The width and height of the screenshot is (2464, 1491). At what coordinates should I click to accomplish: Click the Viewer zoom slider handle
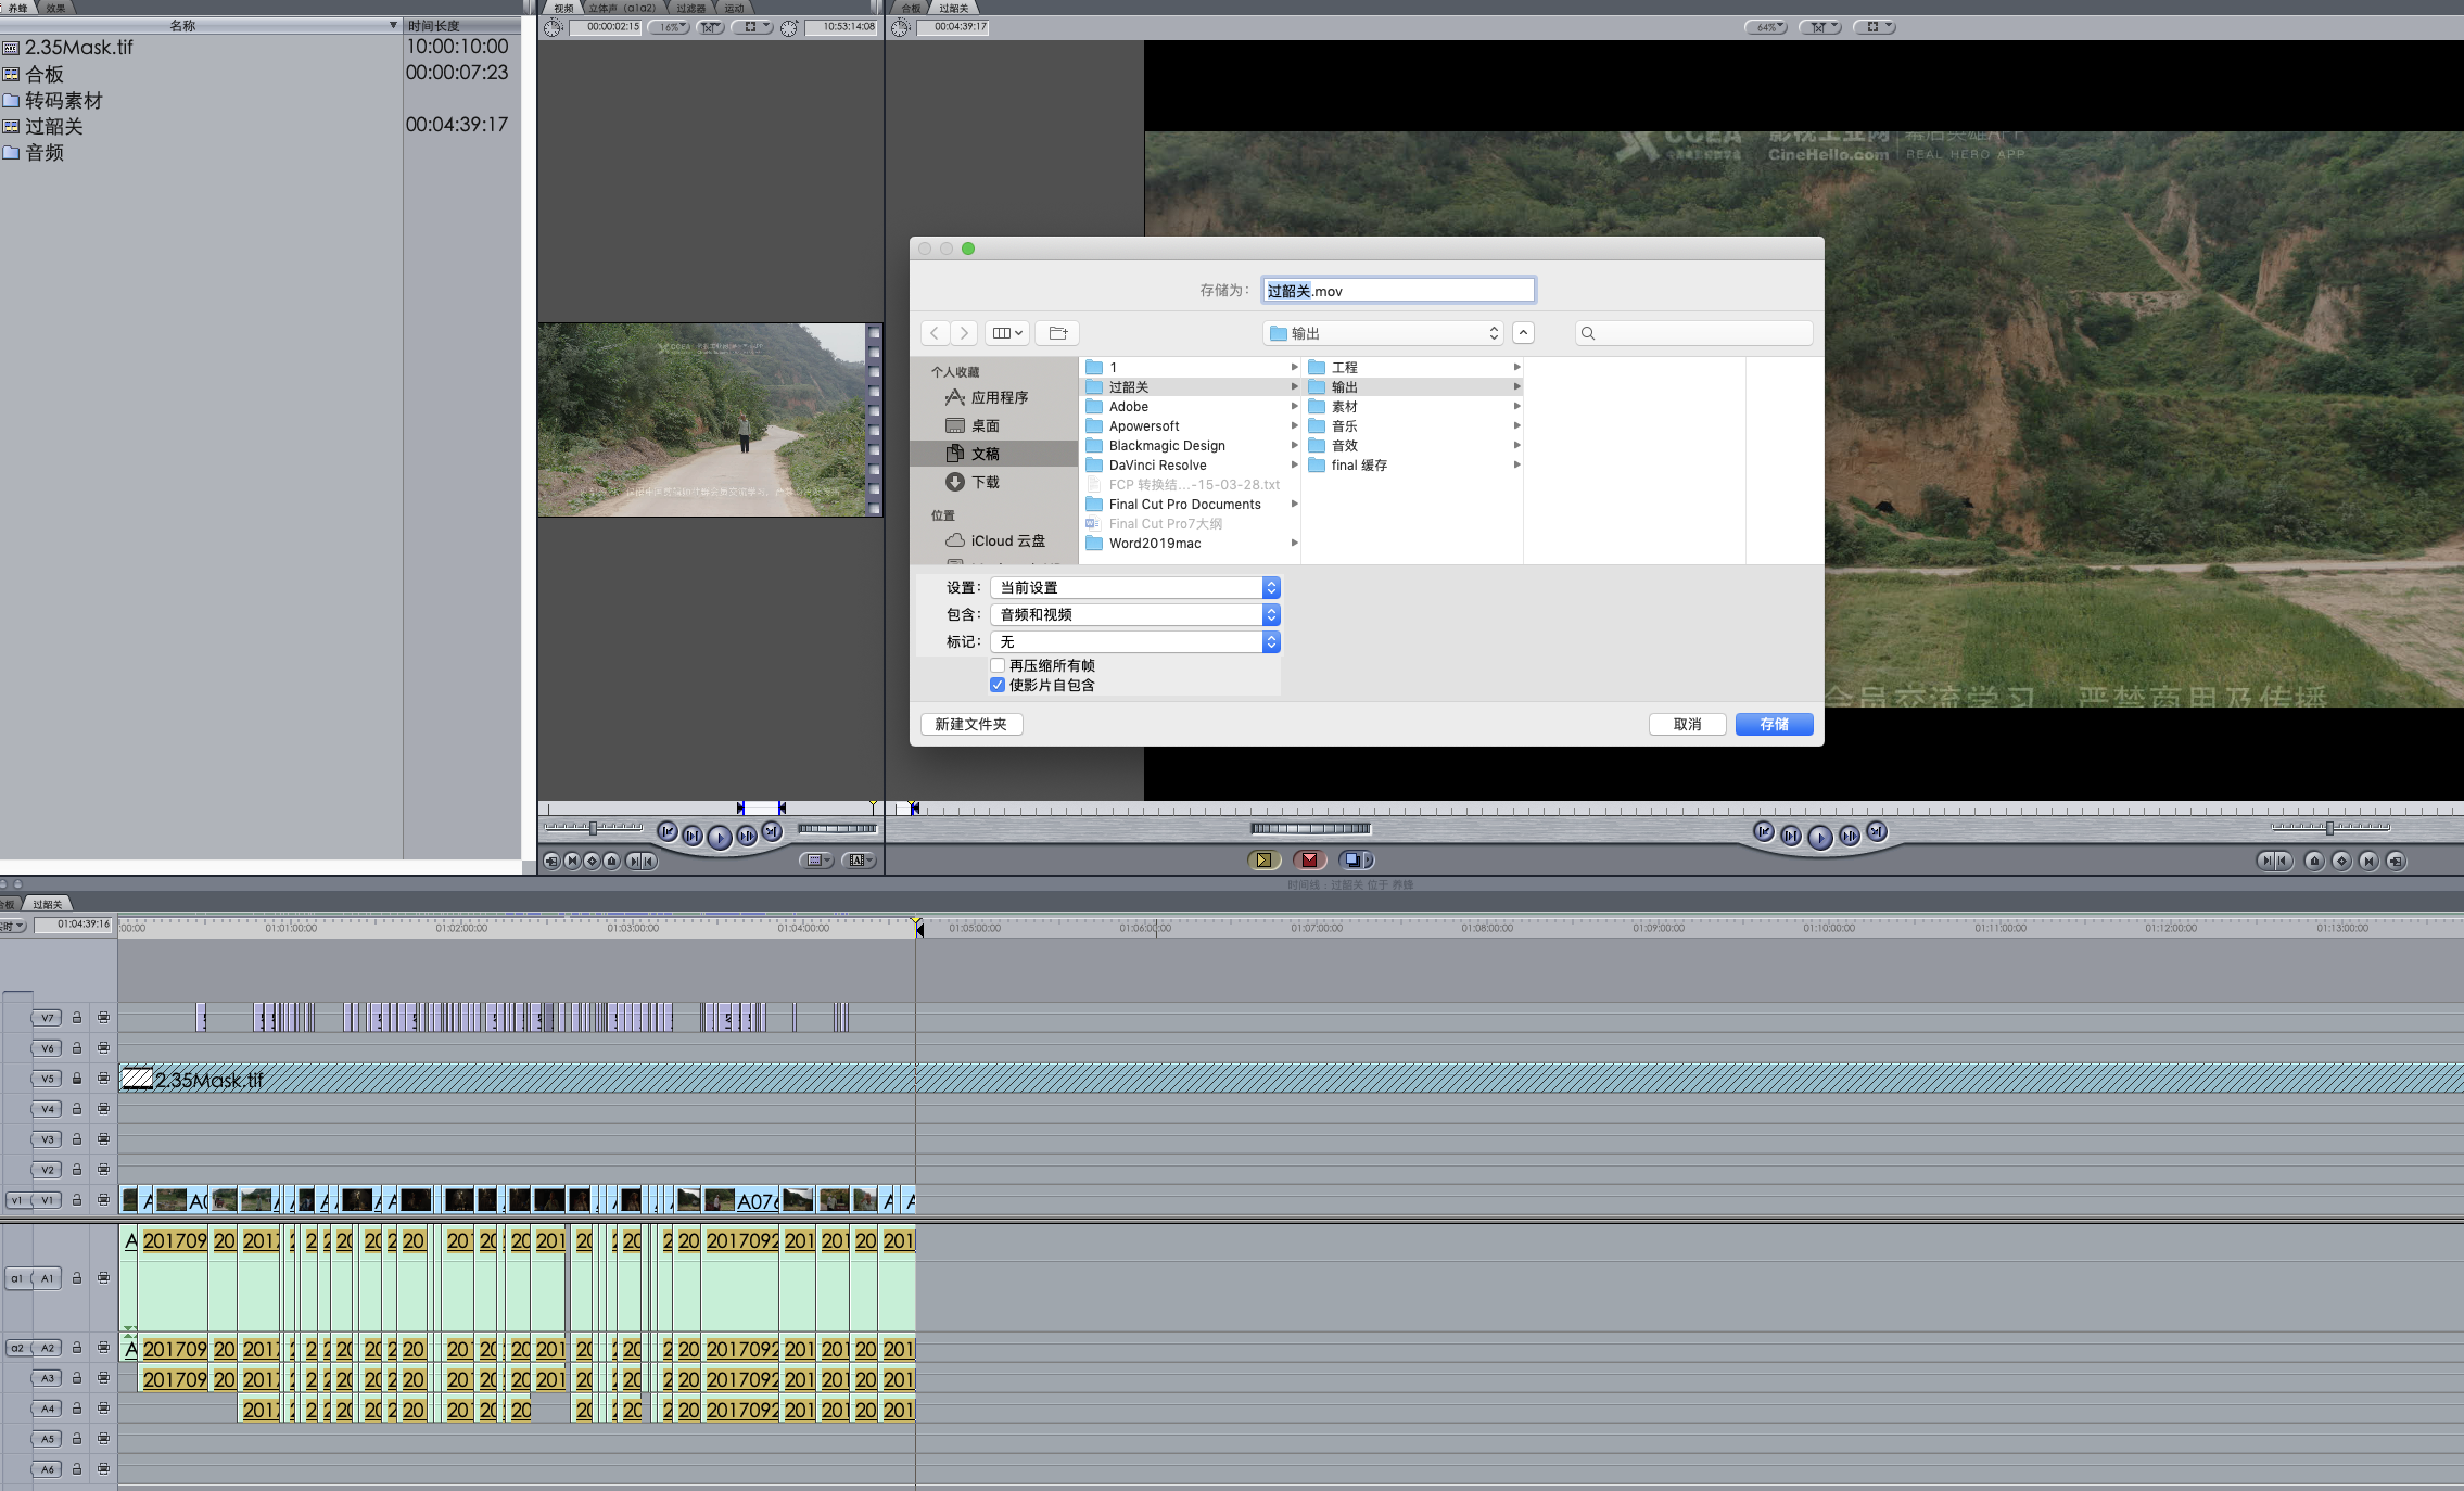click(x=593, y=828)
